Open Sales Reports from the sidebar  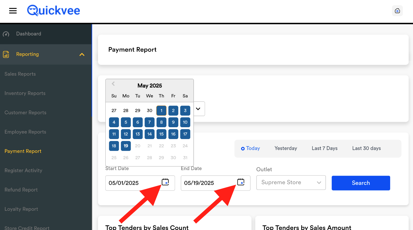[20, 74]
